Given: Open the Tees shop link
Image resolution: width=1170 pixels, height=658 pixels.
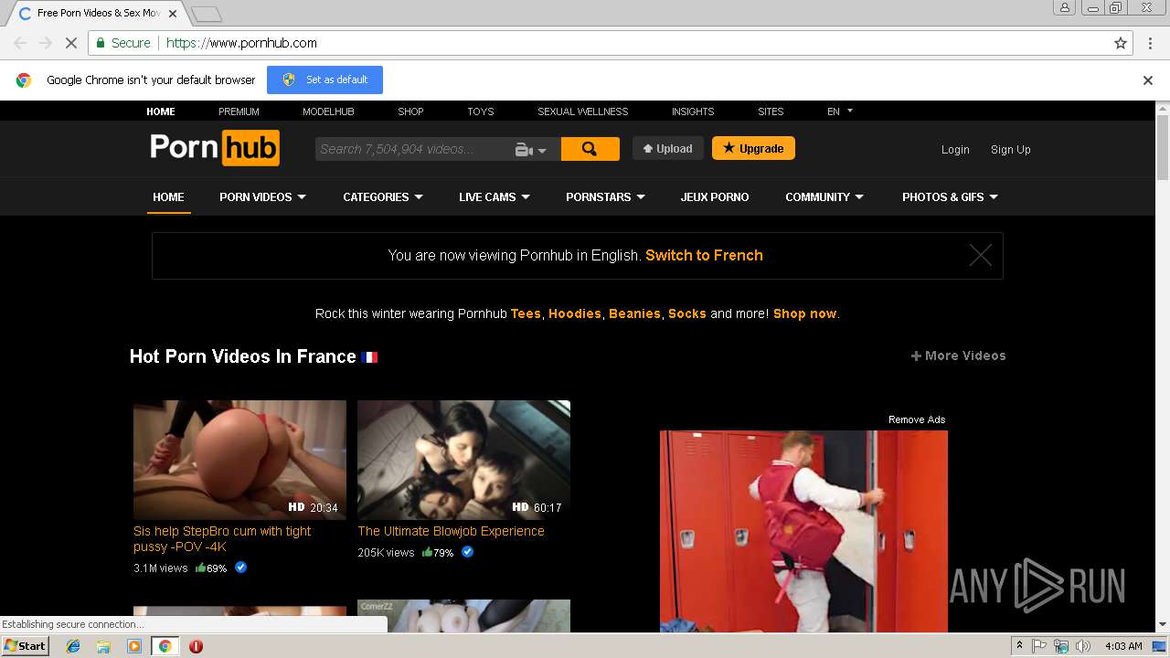Looking at the screenshot, I should tap(526, 313).
